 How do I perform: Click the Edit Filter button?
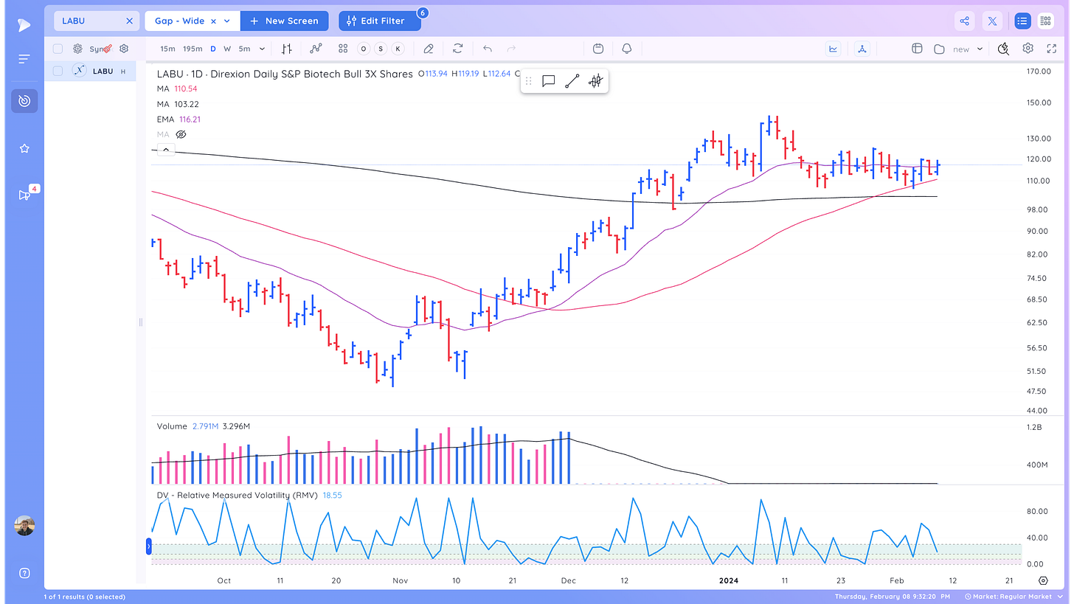pyautogui.click(x=380, y=21)
